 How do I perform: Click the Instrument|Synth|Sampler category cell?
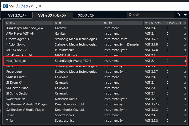click(x=121, y=44)
